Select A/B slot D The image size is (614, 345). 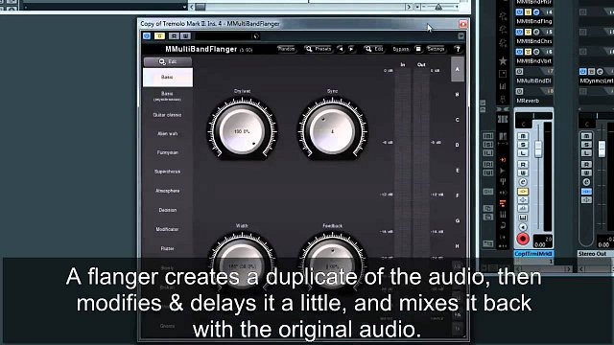[458, 145]
